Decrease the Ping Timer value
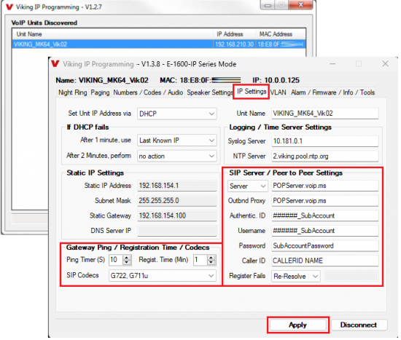The height and width of the screenshot is (340, 401). click(127, 263)
